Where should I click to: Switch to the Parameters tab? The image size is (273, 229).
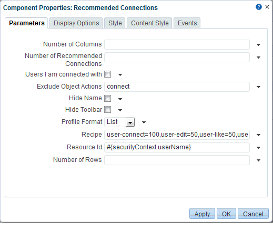(x=27, y=23)
